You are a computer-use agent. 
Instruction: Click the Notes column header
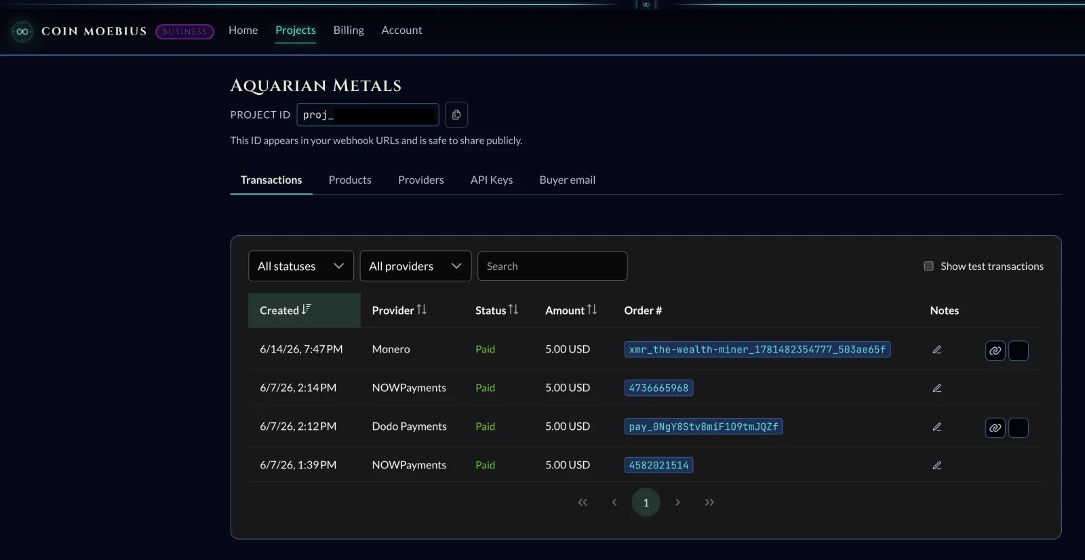tap(944, 311)
